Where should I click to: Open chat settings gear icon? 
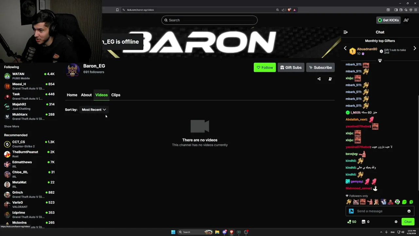pyautogui.click(x=396, y=222)
